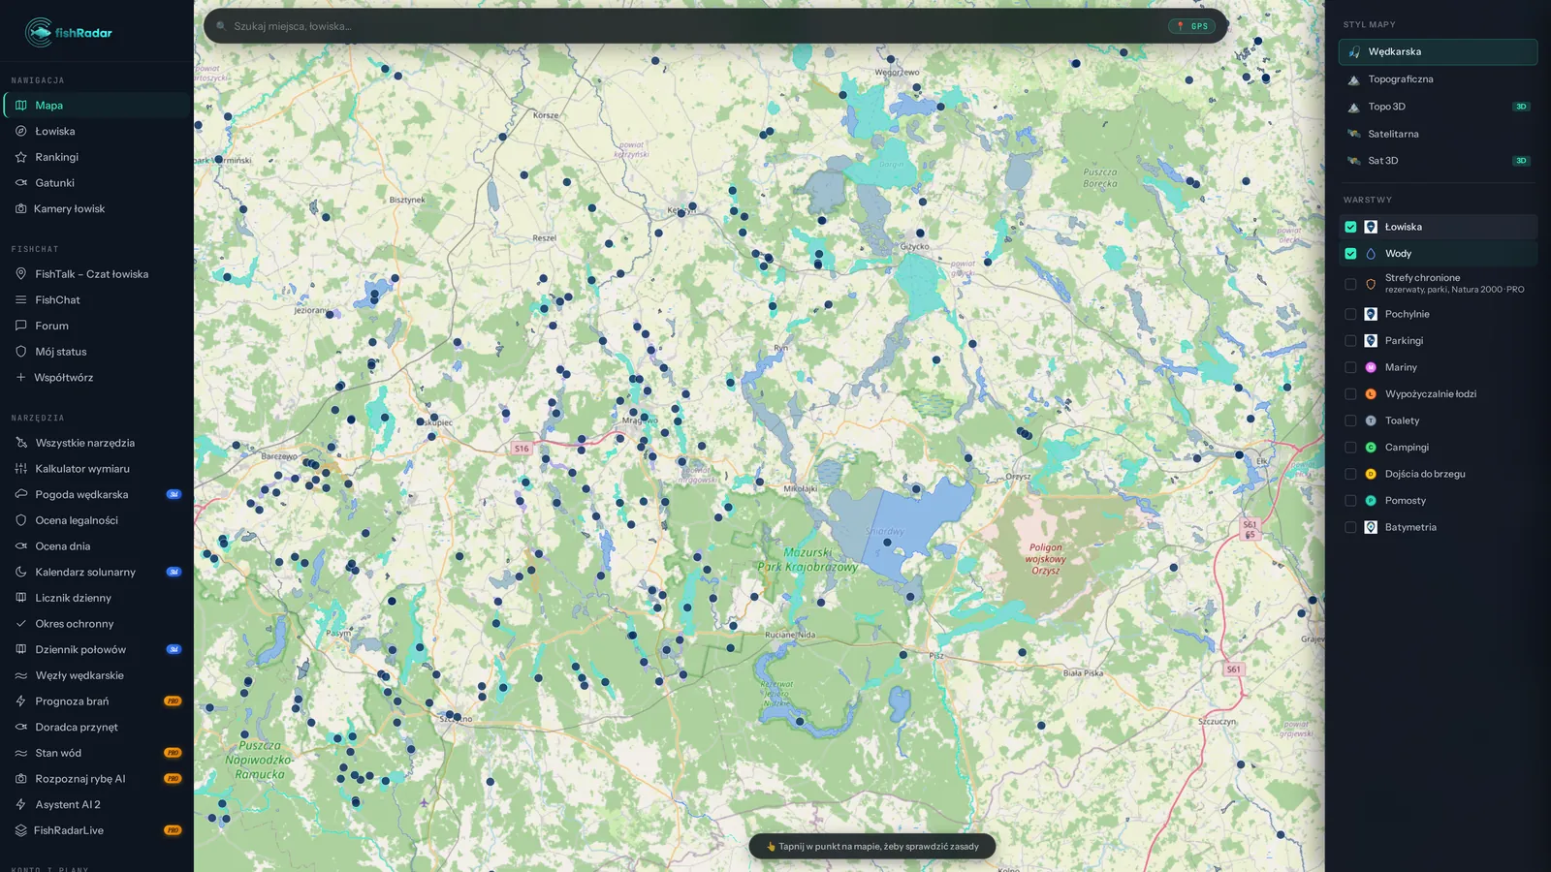This screenshot has height=872, width=1551.
Task: Click the Mapa icon in sidebar
Action: tap(21, 106)
